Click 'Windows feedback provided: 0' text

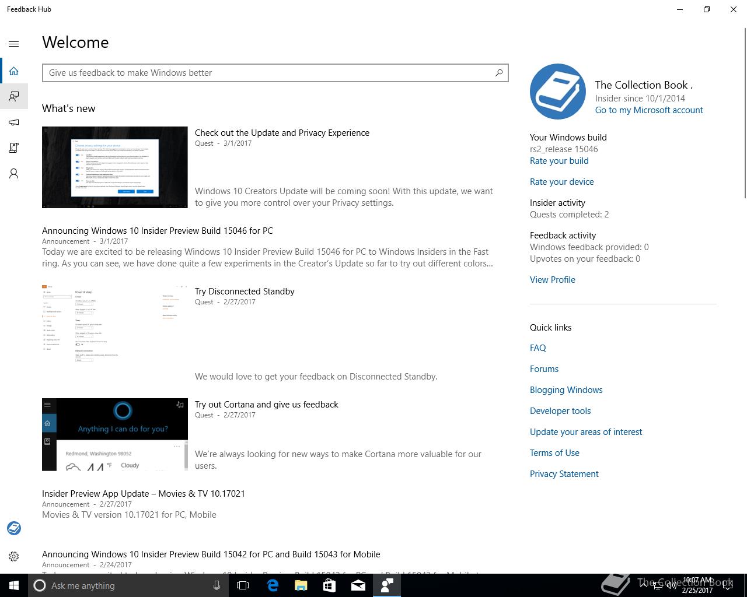pyautogui.click(x=589, y=247)
